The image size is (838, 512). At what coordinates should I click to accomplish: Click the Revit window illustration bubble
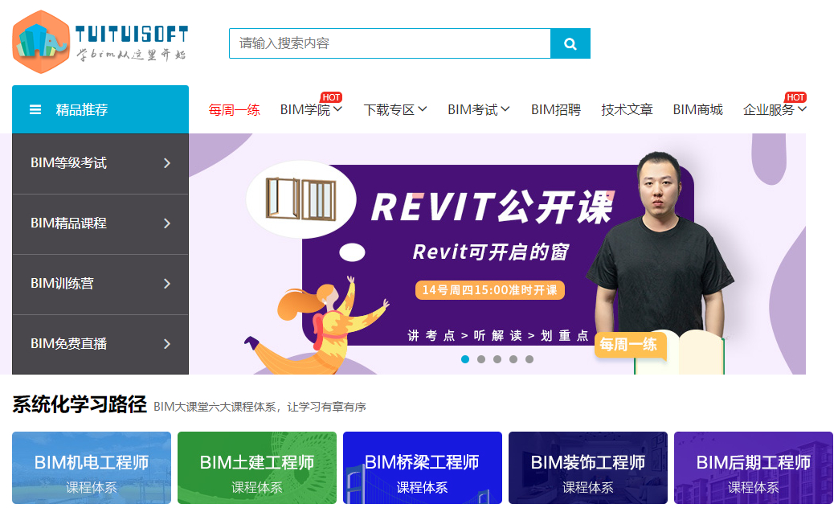[301, 199]
